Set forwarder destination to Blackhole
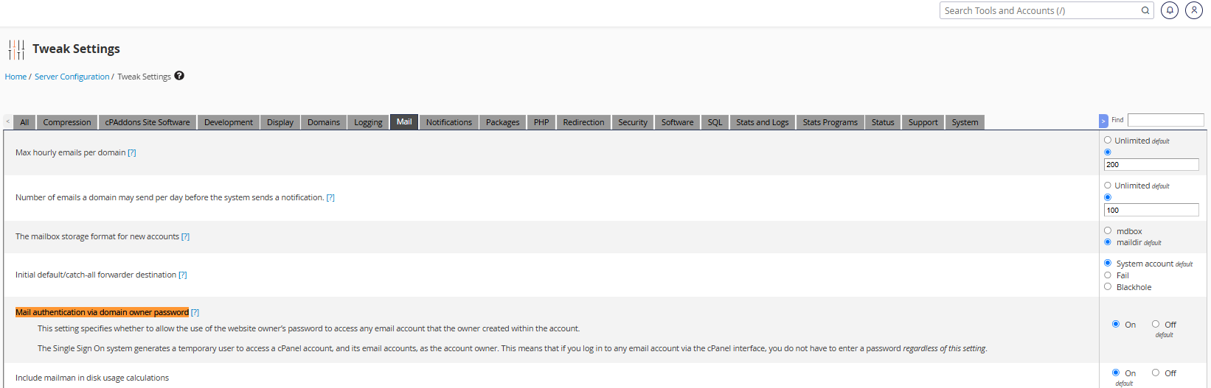1211x388 pixels. click(1108, 286)
